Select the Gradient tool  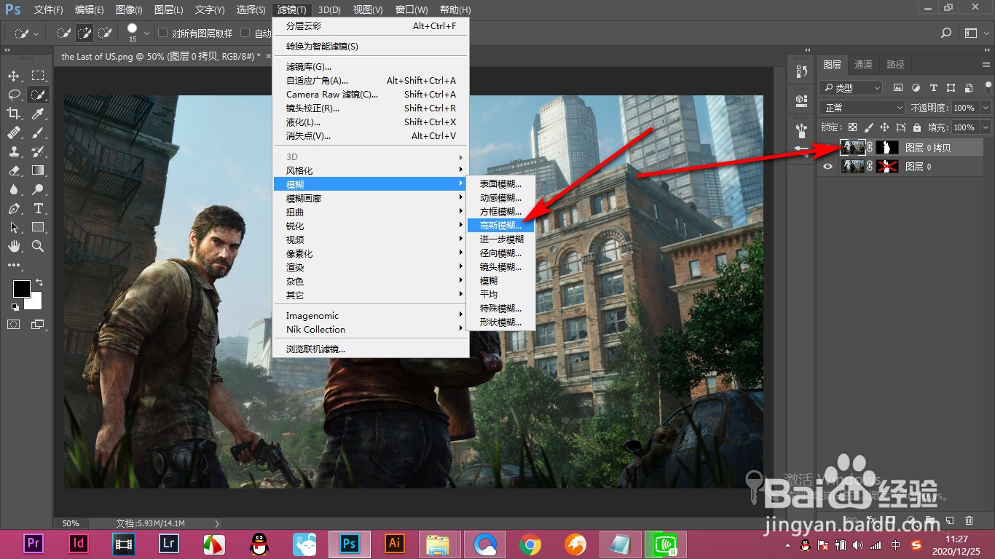[38, 170]
